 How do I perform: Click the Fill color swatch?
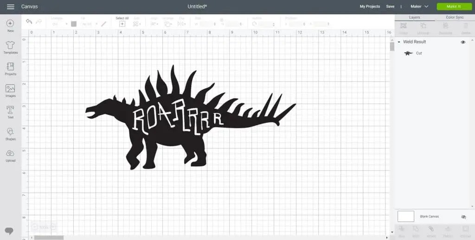(x=104, y=24)
